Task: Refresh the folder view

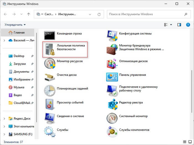Action: 99,14
